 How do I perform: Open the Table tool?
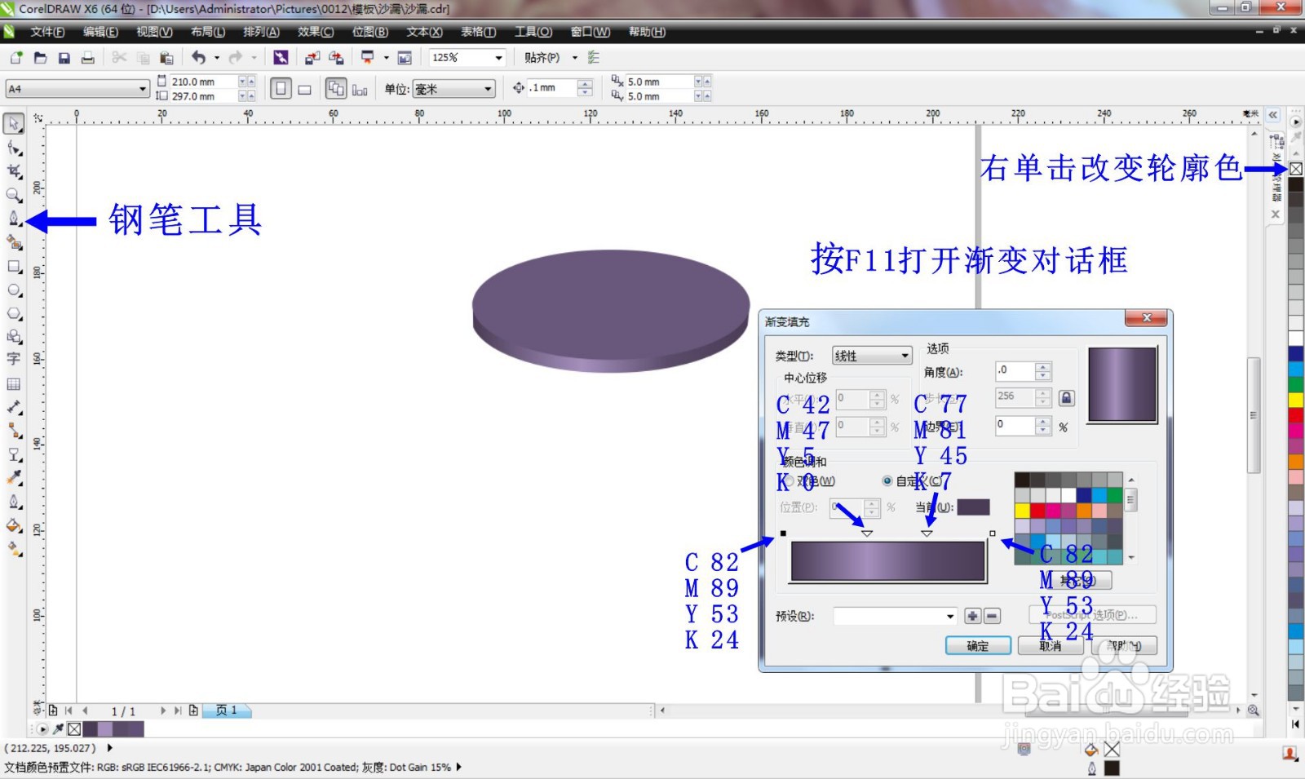(x=13, y=383)
